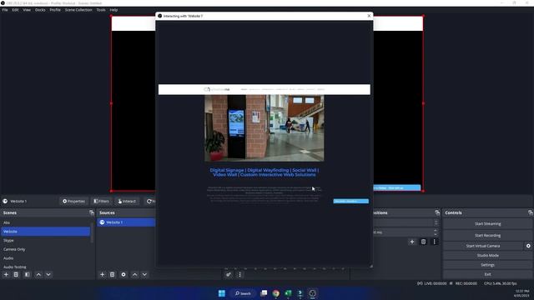Select the Website 1 source in Sources
This screenshot has width=534, height=300.
126,222
